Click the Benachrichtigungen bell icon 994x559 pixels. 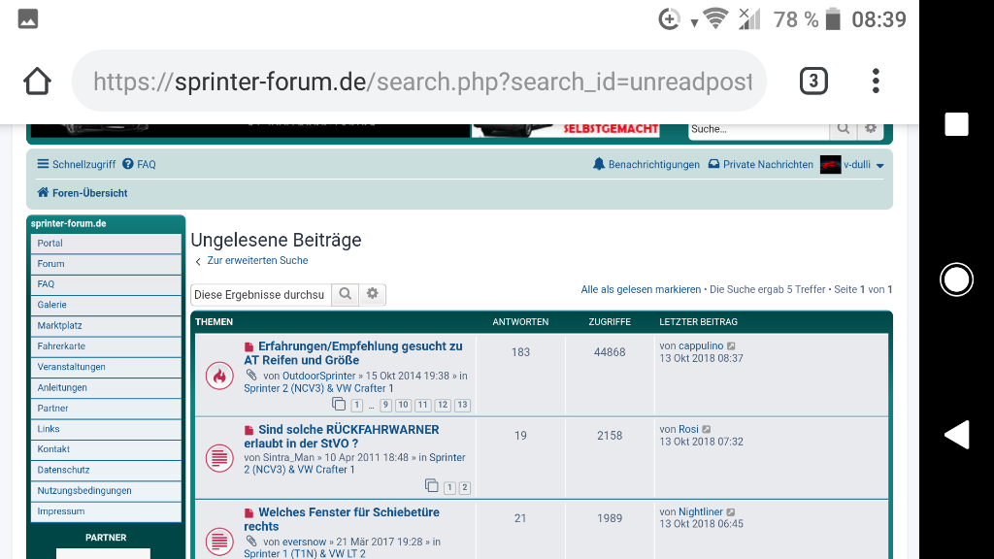[599, 164]
